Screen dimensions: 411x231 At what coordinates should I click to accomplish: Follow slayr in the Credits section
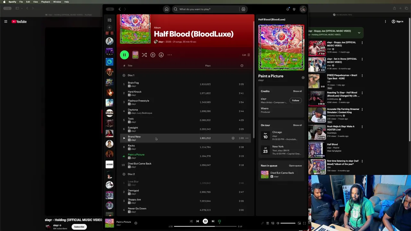coord(295,100)
